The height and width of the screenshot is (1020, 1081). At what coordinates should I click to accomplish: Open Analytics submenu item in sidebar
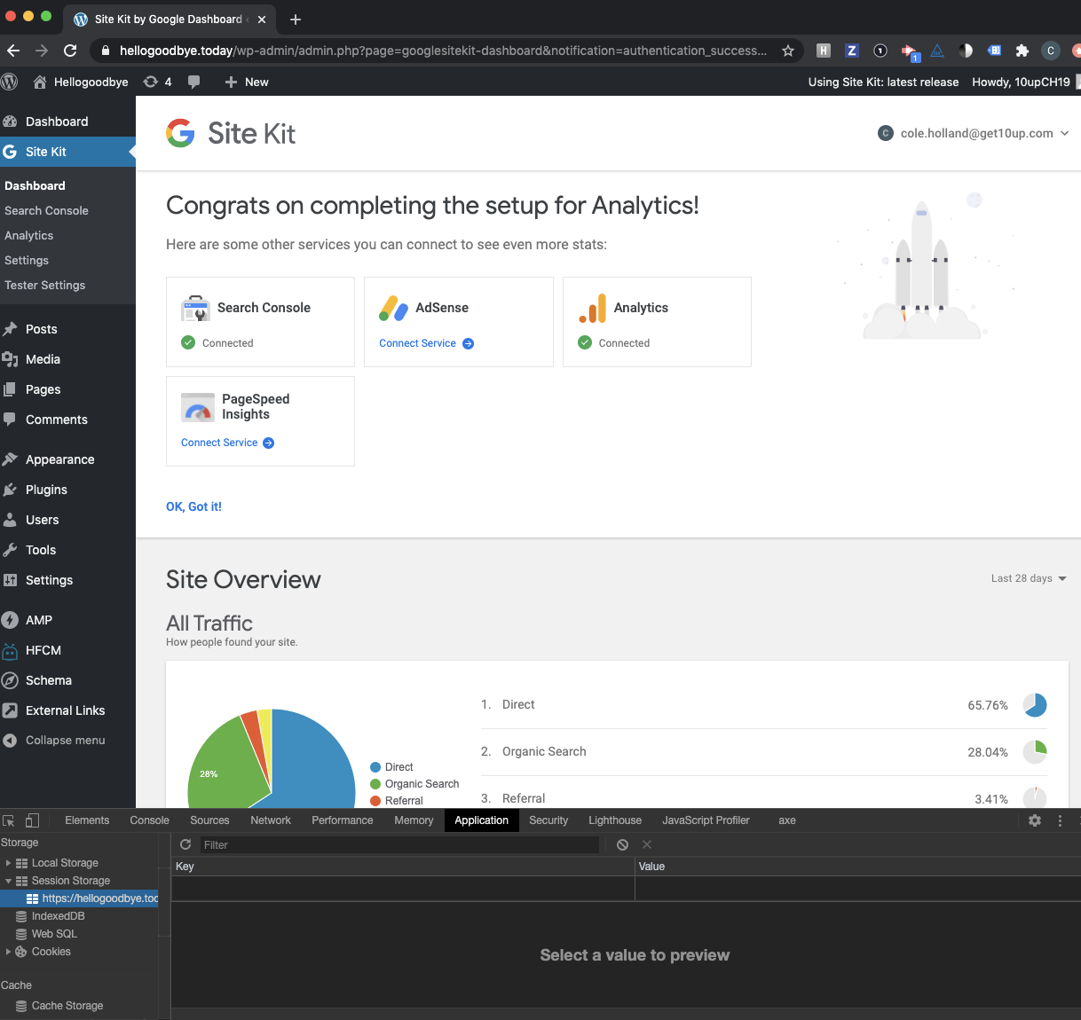click(29, 235)
